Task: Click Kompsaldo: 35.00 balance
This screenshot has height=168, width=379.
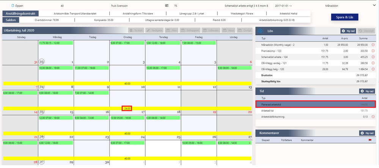Action: point(104,20)
